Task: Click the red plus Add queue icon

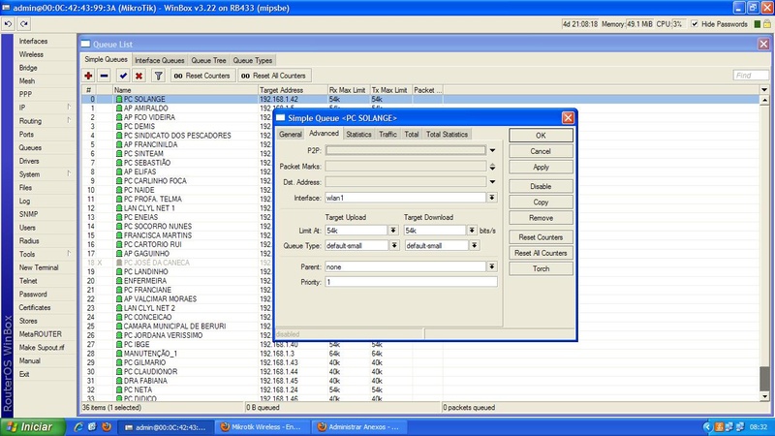Action: (88, 76)
